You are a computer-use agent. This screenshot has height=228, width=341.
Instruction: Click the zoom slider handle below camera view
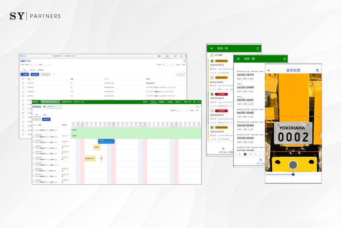pyautogui.click(x=293, y=174)
